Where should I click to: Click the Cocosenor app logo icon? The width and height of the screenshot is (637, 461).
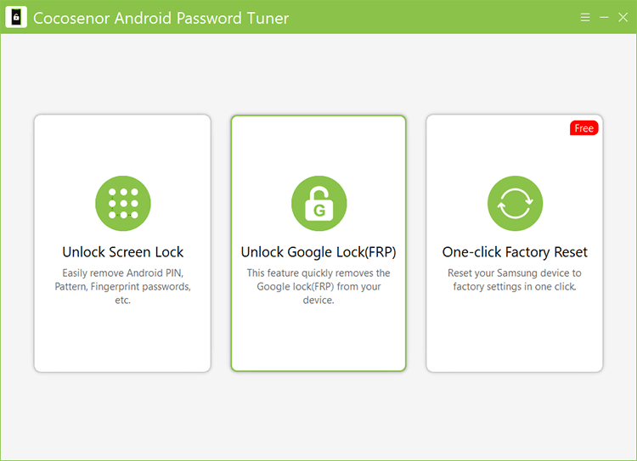16,18
